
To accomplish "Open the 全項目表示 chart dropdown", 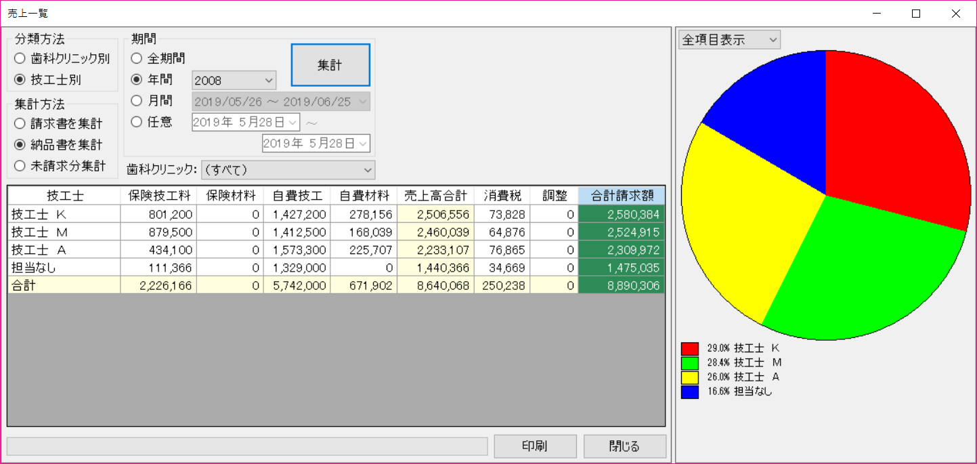I will [729, 40].
